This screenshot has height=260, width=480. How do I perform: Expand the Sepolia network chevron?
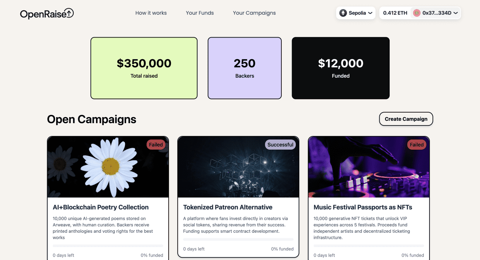coord(370,13)
